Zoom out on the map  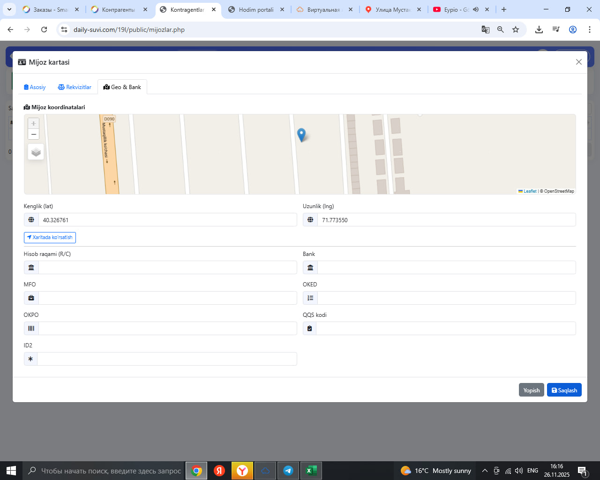33,135
